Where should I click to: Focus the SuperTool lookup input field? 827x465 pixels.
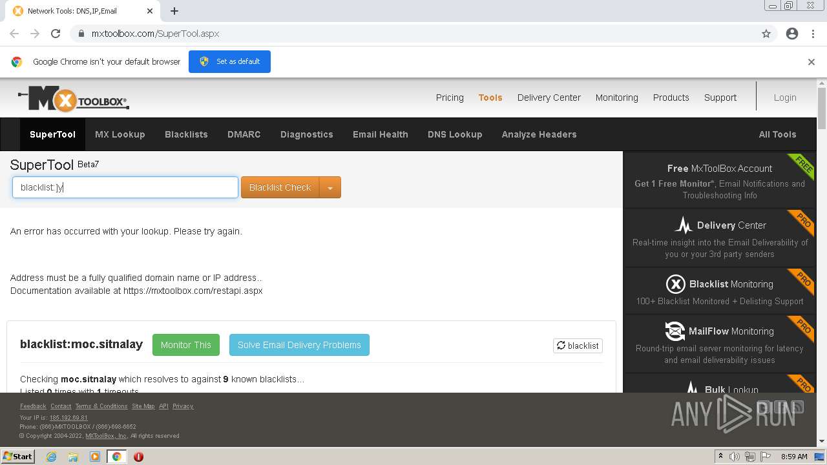(x=125, y=187)
